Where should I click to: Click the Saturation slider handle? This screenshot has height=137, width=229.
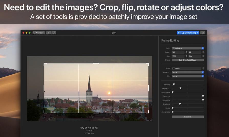point(180,88)
